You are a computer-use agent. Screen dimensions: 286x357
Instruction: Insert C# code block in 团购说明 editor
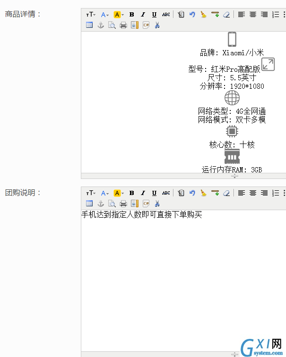tap(146, 204)
